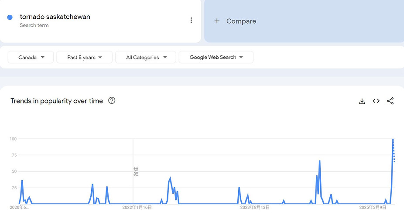Click the 2022 January 16 axis label
The width and height of the screenshot is (404, 219).
coord(137,207)
